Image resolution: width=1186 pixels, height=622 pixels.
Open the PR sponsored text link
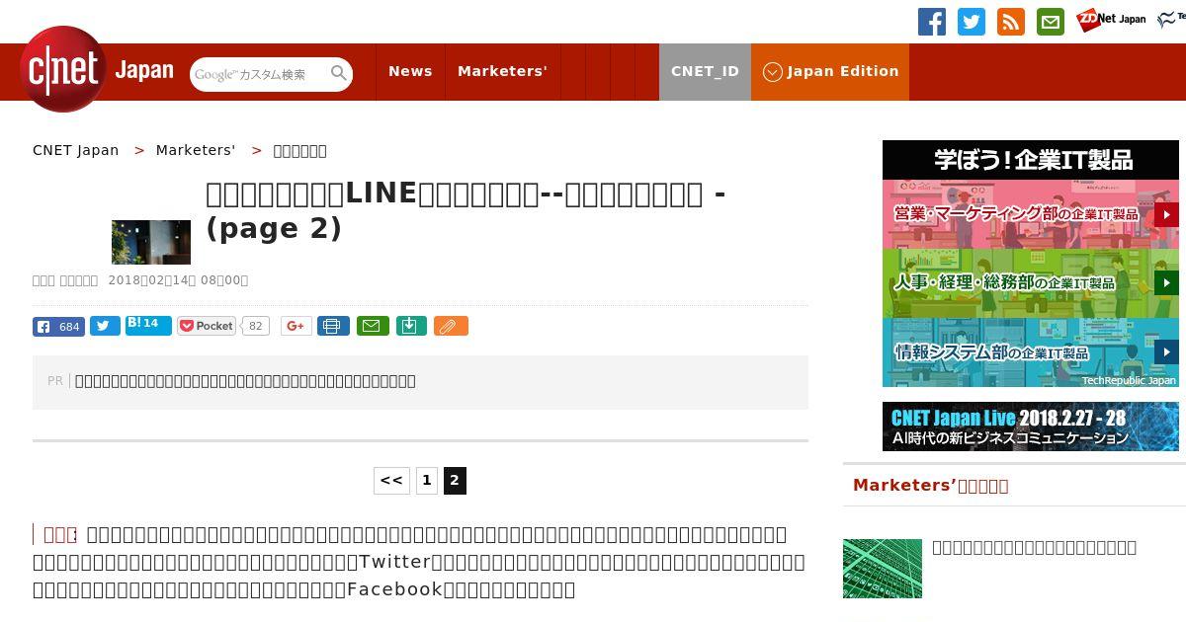tap(245, 381)
